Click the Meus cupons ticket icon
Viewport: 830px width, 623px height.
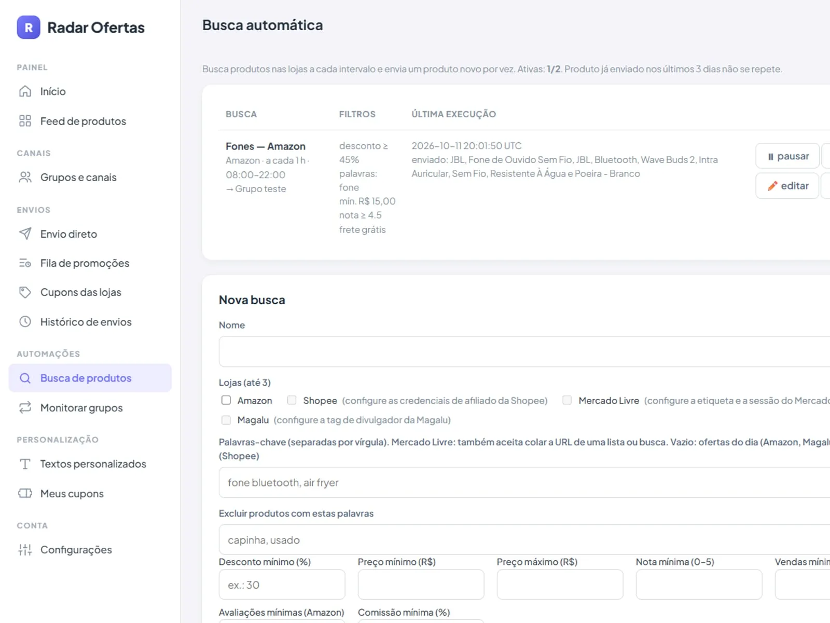click(25, 493)
